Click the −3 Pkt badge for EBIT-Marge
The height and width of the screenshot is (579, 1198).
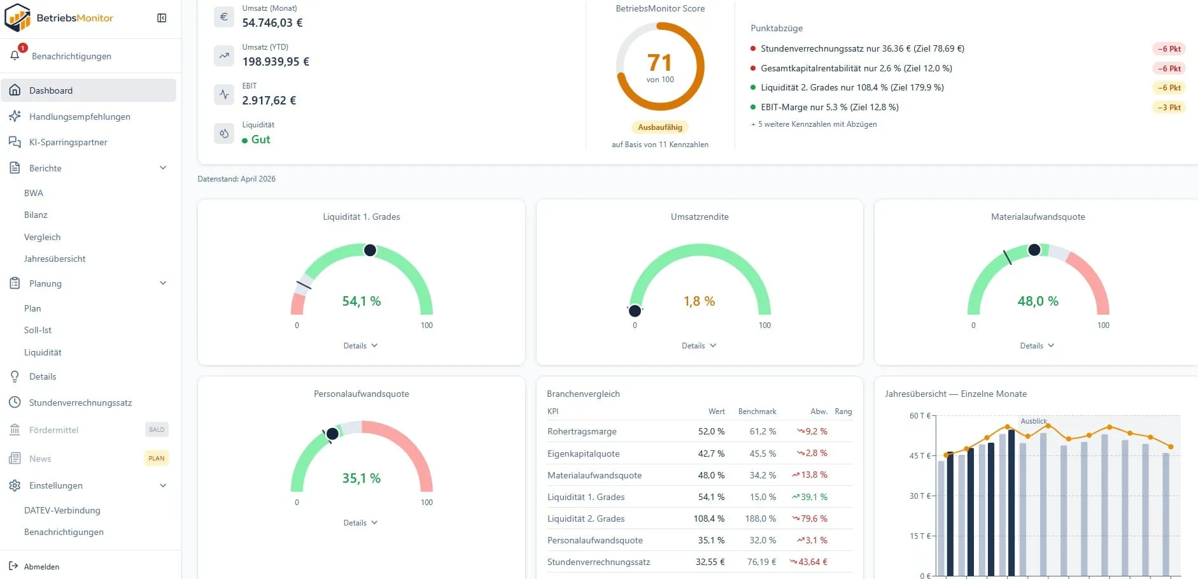[1169, 107]
